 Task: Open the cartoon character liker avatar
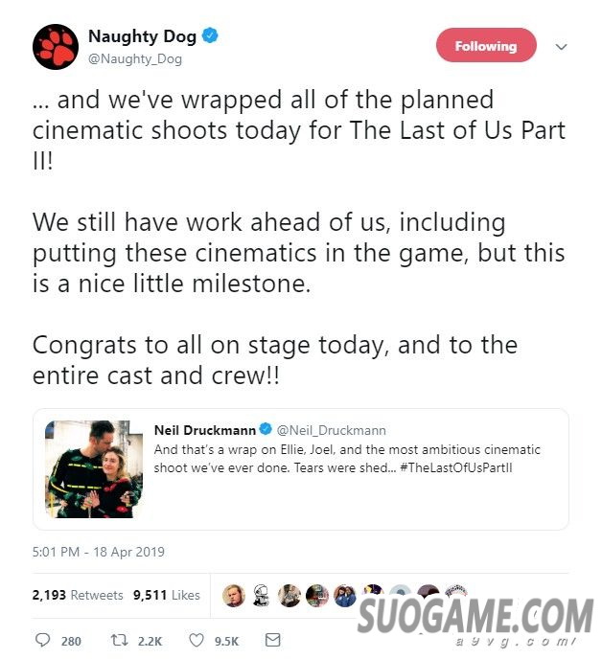tap(262, 595)
